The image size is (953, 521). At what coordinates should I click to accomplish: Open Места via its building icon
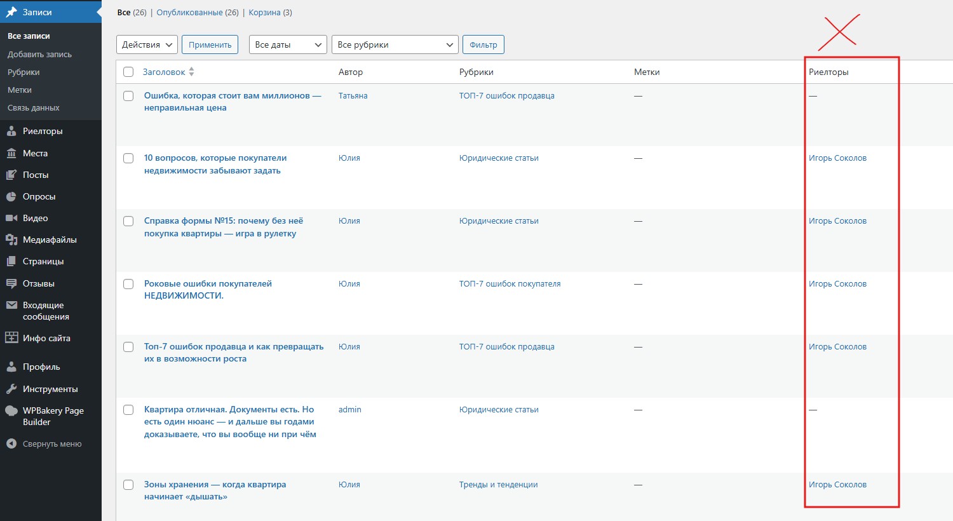pos(11,153)
